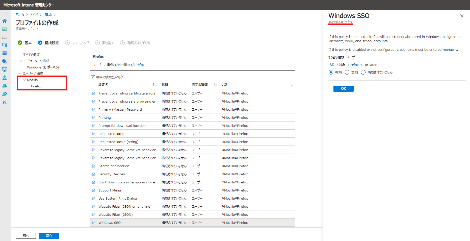Go to the 基本 step tab
Image resolution: width=470 pixels, height=241 pixels.
coord(25,43)
